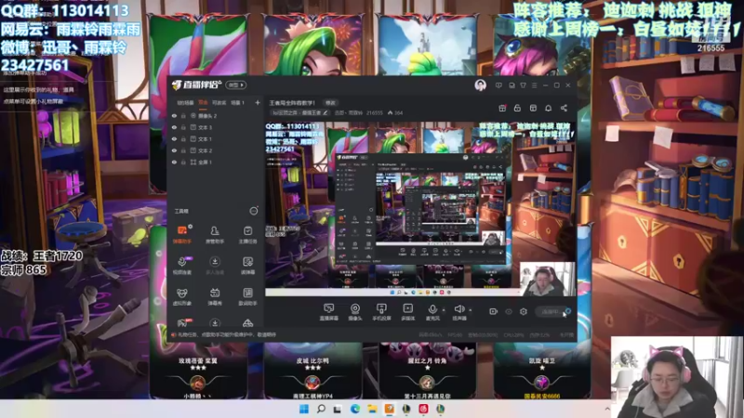Screen dimensions: 744x418
Task: Launch Microsoft Edge from taskbar
Action: [x=355, y=409]
